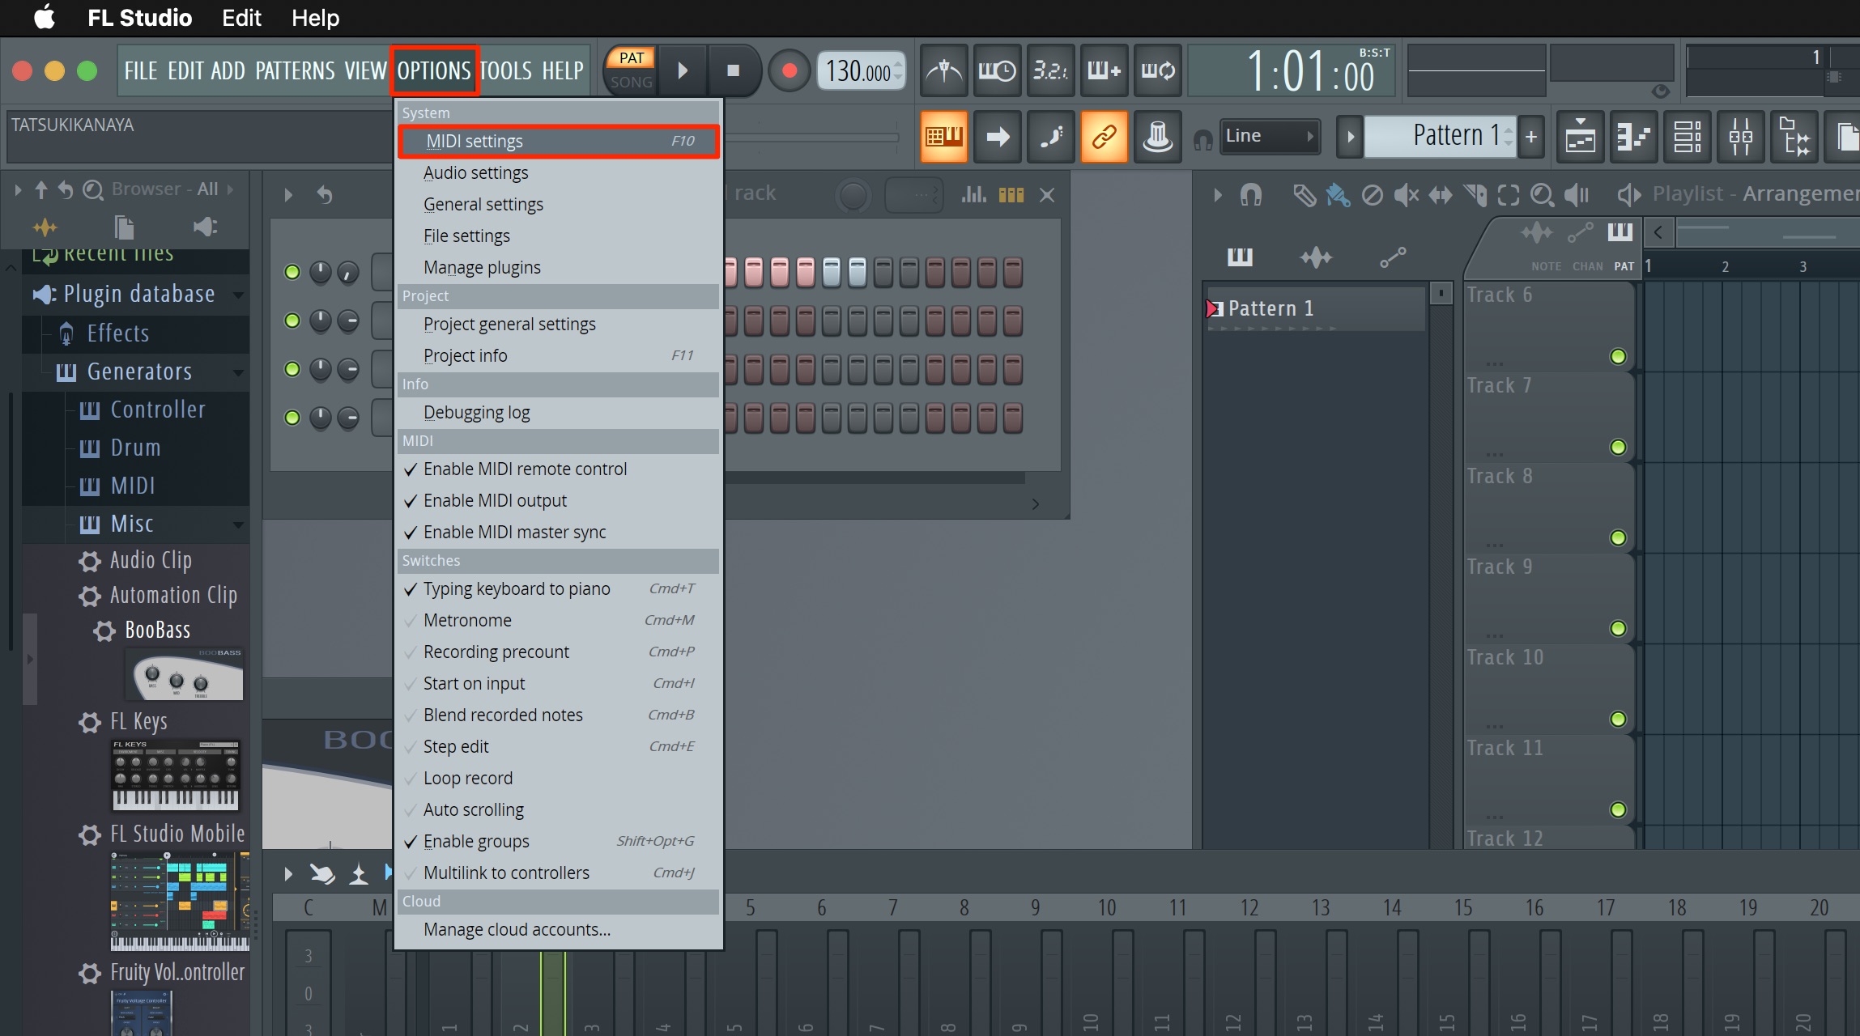Open the FILE menu
The image size is (1860, 1036).
point(141,71)
